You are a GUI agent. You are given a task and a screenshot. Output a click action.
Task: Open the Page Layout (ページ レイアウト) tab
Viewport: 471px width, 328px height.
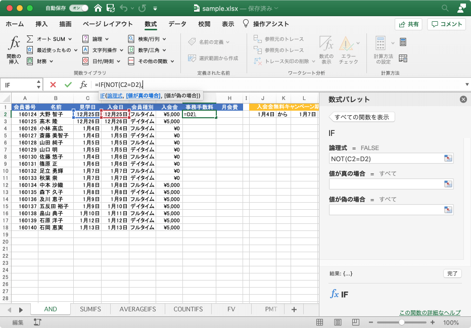[108, 24]
